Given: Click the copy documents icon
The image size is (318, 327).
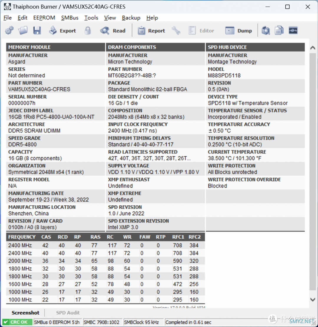Looking at the screenshot, I should 279,30.
